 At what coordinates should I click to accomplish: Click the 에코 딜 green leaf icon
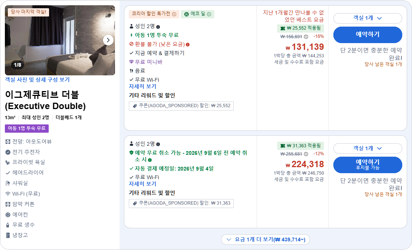pos(186,14)
